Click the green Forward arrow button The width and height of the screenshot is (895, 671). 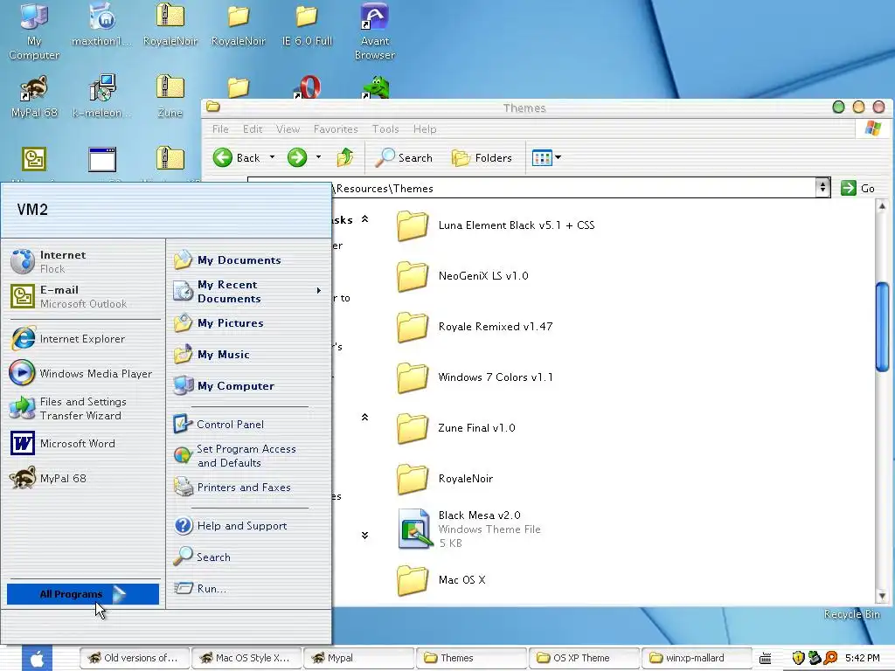coord(297,157)
